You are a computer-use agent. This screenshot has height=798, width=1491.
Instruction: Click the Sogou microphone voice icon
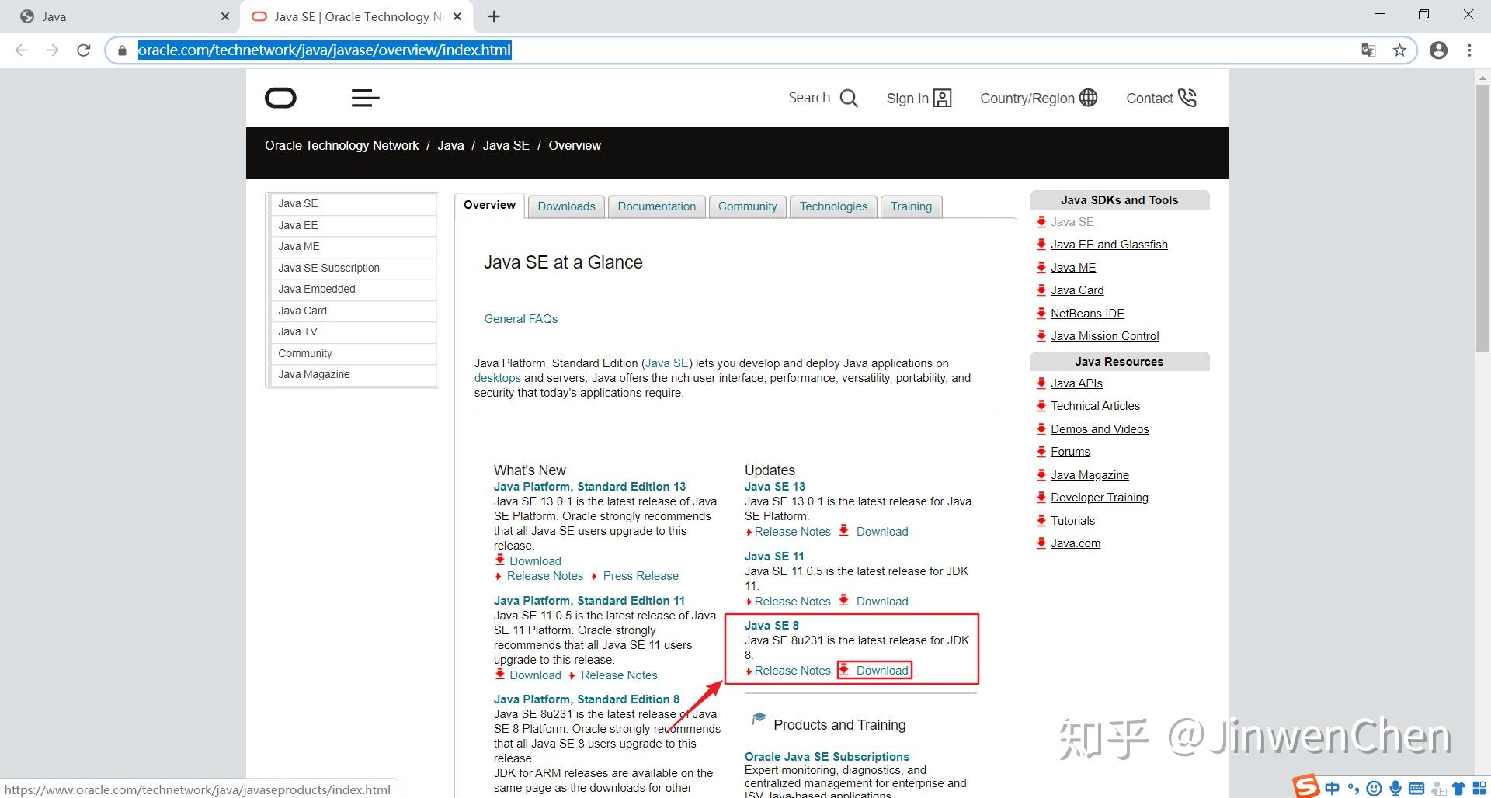pos(1395,789)
